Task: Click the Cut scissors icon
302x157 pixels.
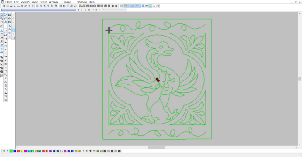Action: click(15, 6)
